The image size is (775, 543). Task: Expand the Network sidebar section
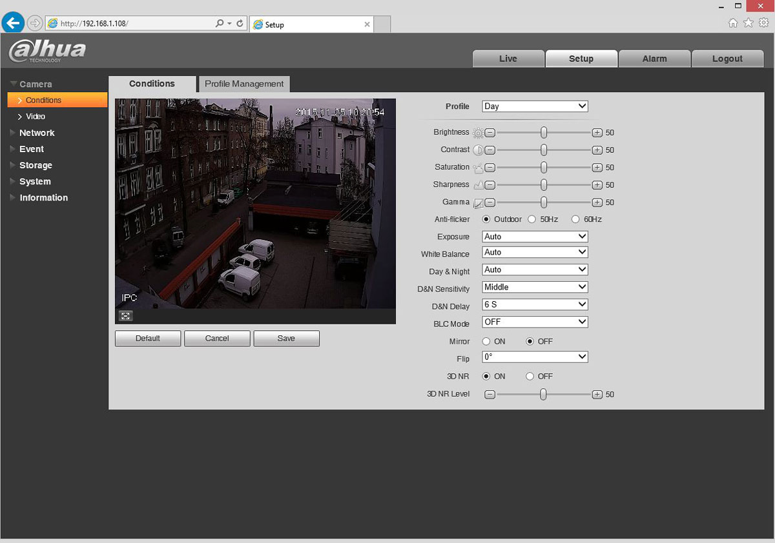click(37, 133)
